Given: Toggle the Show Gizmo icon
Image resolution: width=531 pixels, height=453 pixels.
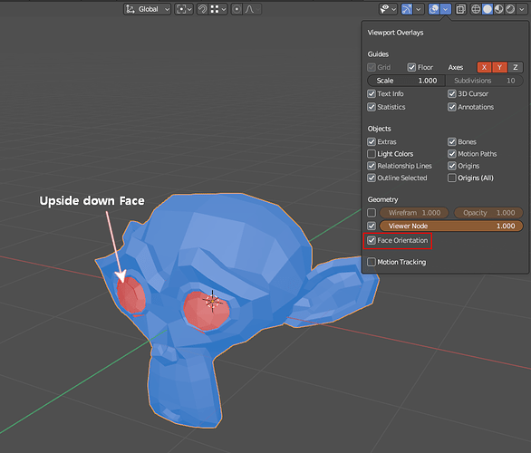Looking at the screenshot, I should point(407,9).
